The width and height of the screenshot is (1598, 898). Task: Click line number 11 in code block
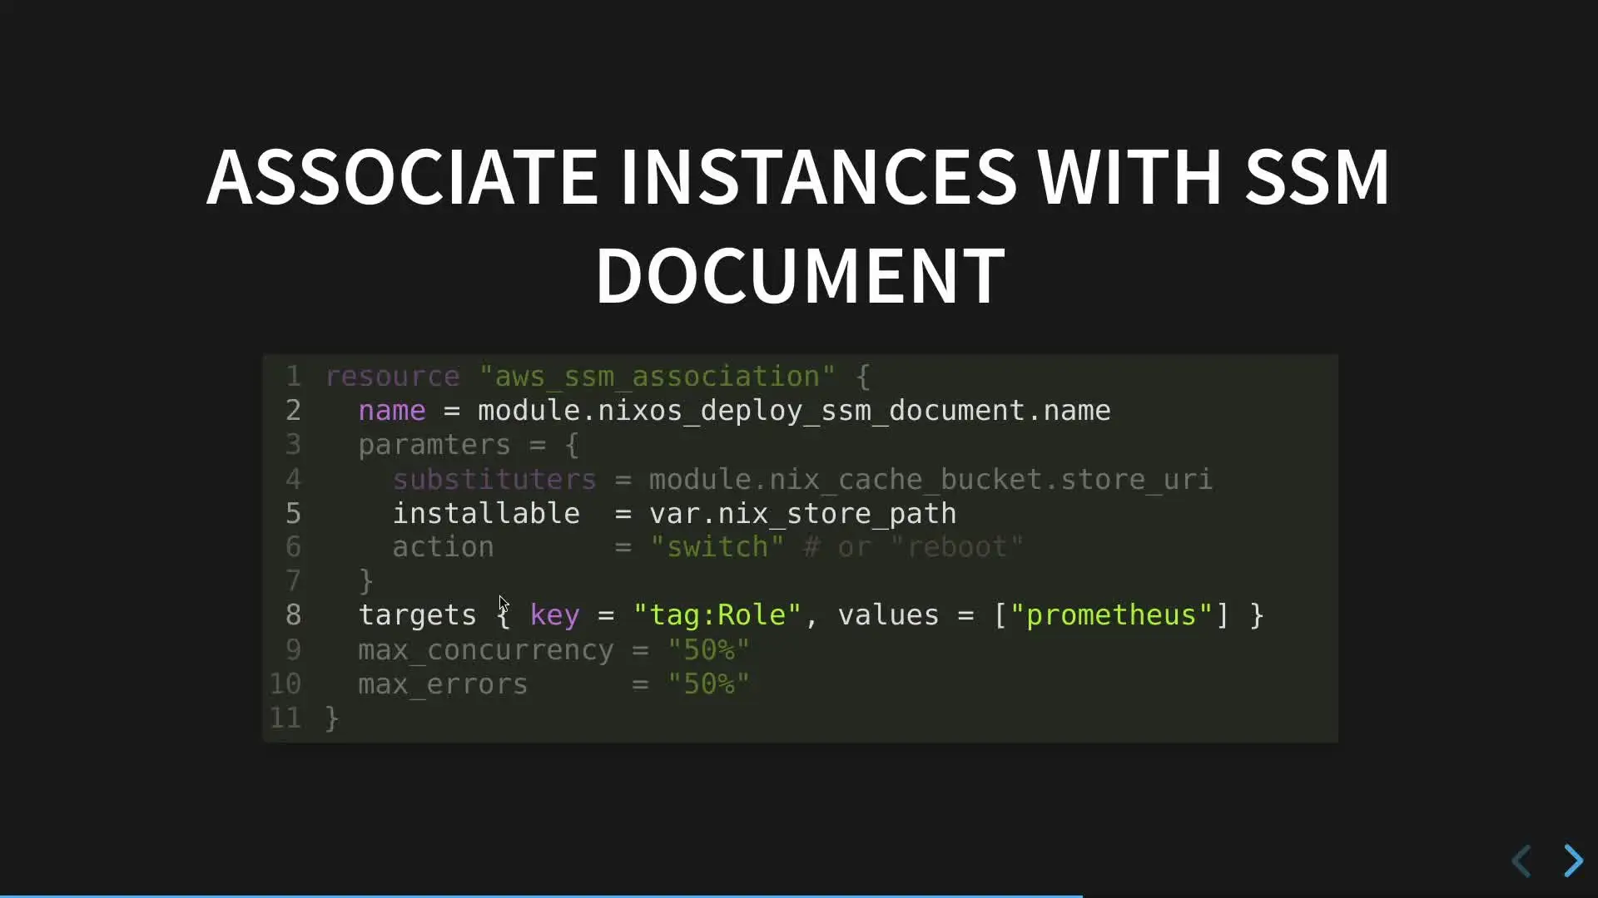(285, 718)
